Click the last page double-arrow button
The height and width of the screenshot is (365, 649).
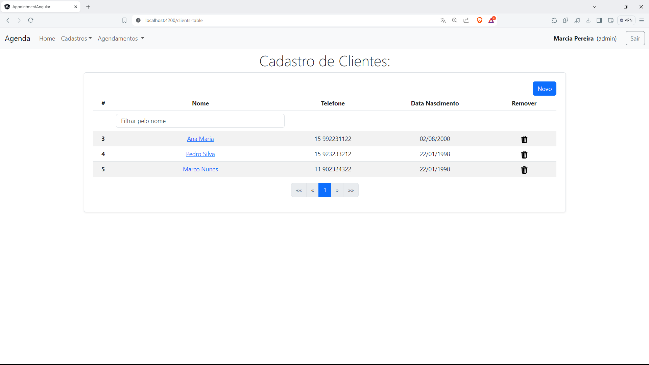[351, 190]
